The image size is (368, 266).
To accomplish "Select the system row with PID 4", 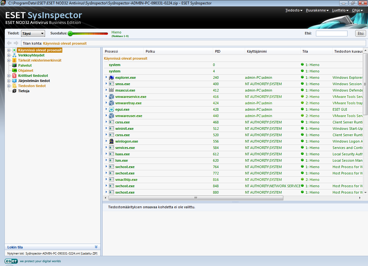I will (x=233, y=71).
